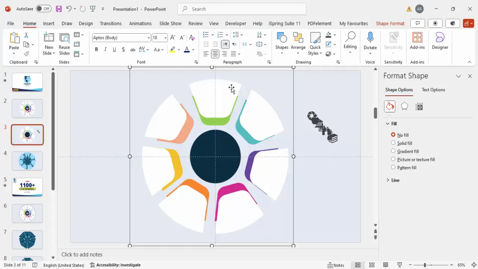Image resolution: width=478 pixels, height=269 pixels.
Task: Open the font name dropdown
Action: click(149, 38)
